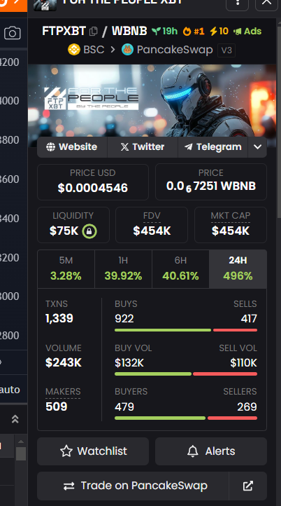Click the buy vol versus sell vol bar

tap(186, 374)
